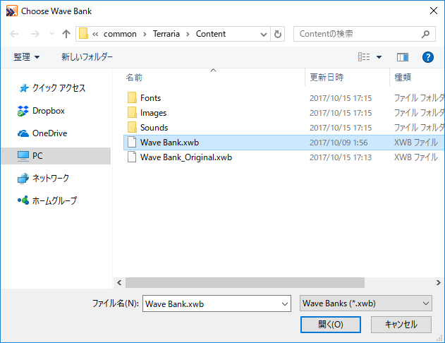Close the Choose Wave Bank dialog
This screenshot has height=343, width=445.
[434, 11]
